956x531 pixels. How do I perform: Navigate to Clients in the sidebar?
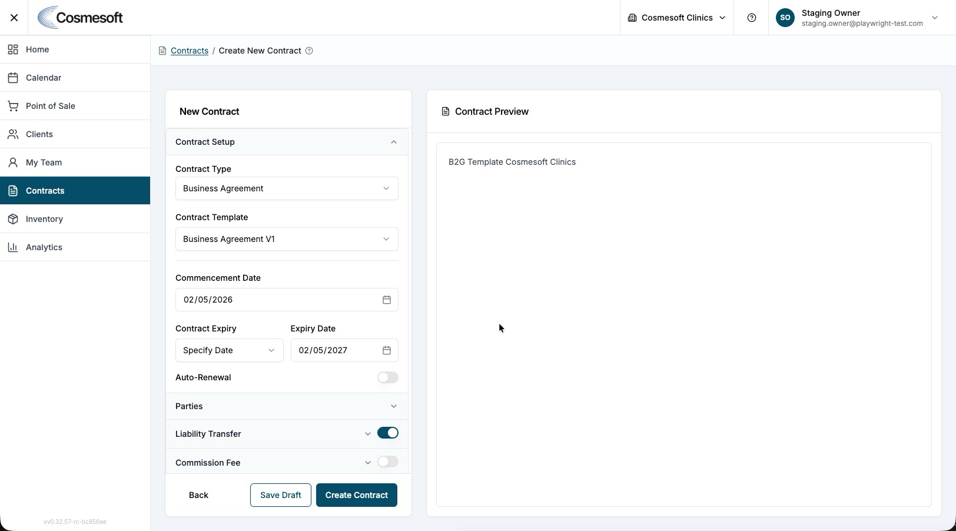(x=75, y=134)
